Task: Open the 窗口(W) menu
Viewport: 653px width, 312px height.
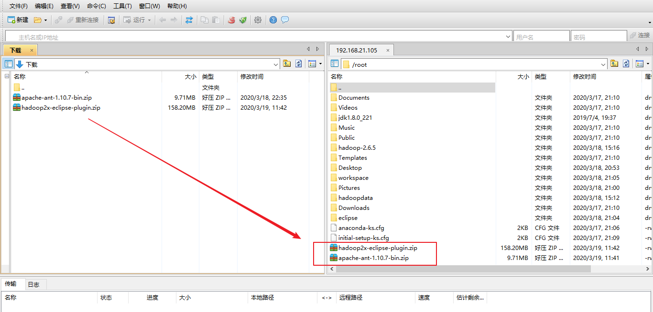Action: (150, 6)
